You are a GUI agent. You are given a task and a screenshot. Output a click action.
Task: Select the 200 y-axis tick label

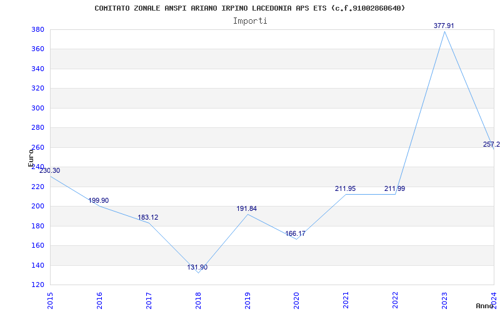click(37, 207)
